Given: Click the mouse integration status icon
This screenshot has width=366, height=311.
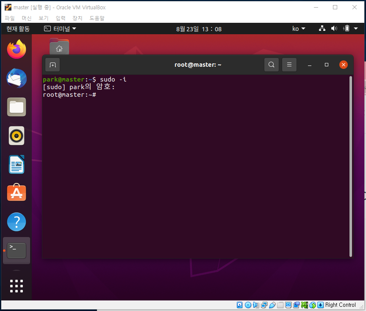Looking at the screenshot, I should pos(313,305).
